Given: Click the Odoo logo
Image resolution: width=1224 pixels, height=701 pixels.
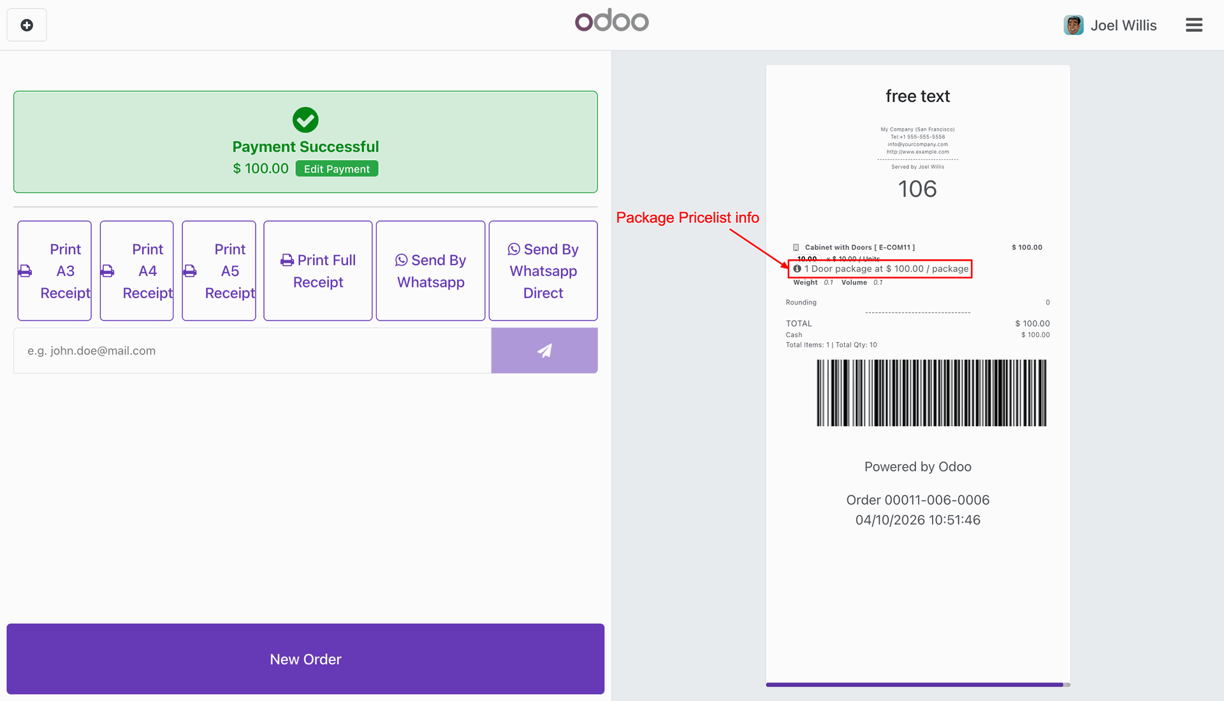Looking at the screenshot, I should [x=611, y=21].
